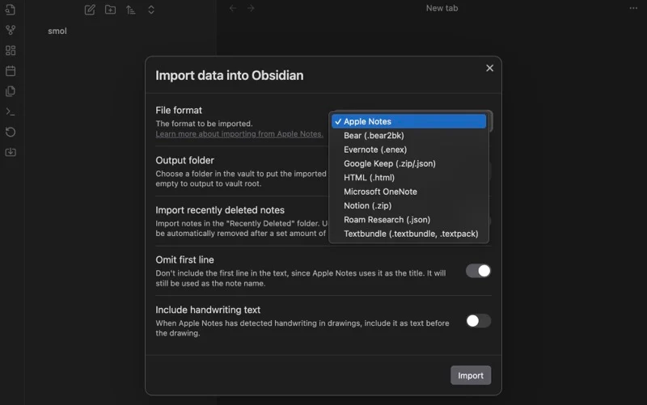Click the templates icon in ribbon
647x405 pixels.
click(11, 91)
